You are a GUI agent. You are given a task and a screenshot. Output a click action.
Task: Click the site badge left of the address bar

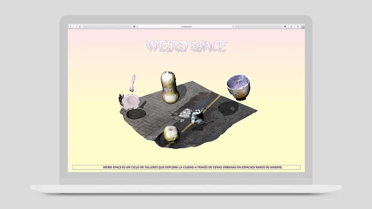point(134,26)
